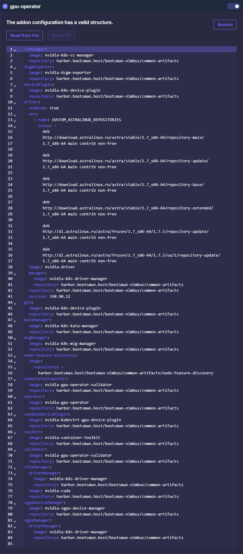Collapse the driver block at line 10
This screenshot has height=554, width=243.
15,103
